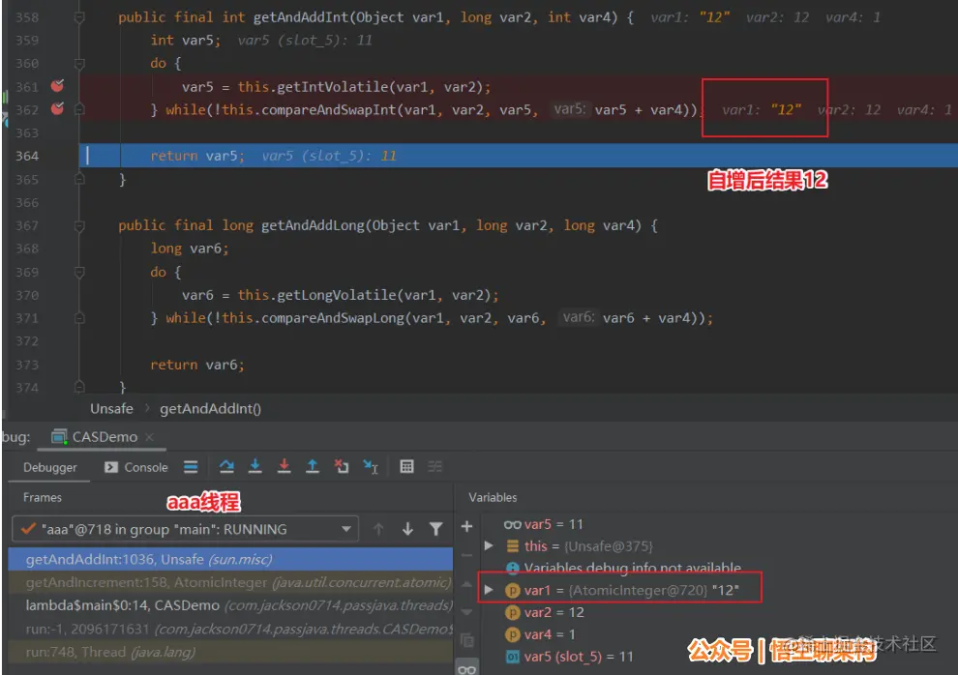
Task: Click compareAndSwapLong call on line 371
Action: (332, 318)
